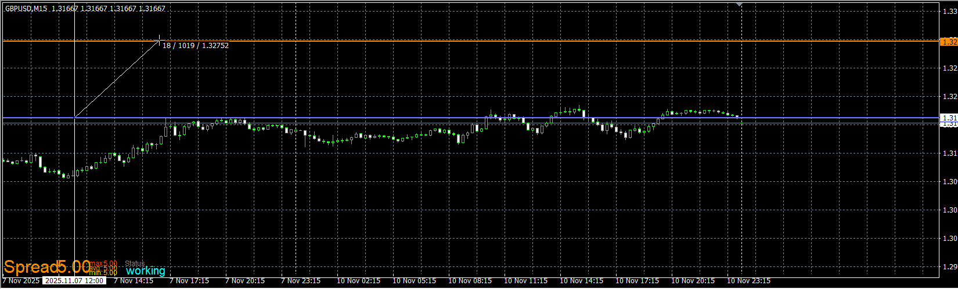
Task: Click the cyan 'working' status text
Action: 145,270
